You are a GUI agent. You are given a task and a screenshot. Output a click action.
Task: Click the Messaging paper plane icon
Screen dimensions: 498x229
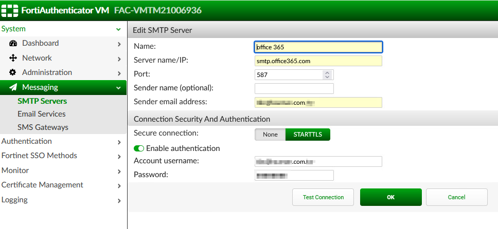tap(13, 87)
